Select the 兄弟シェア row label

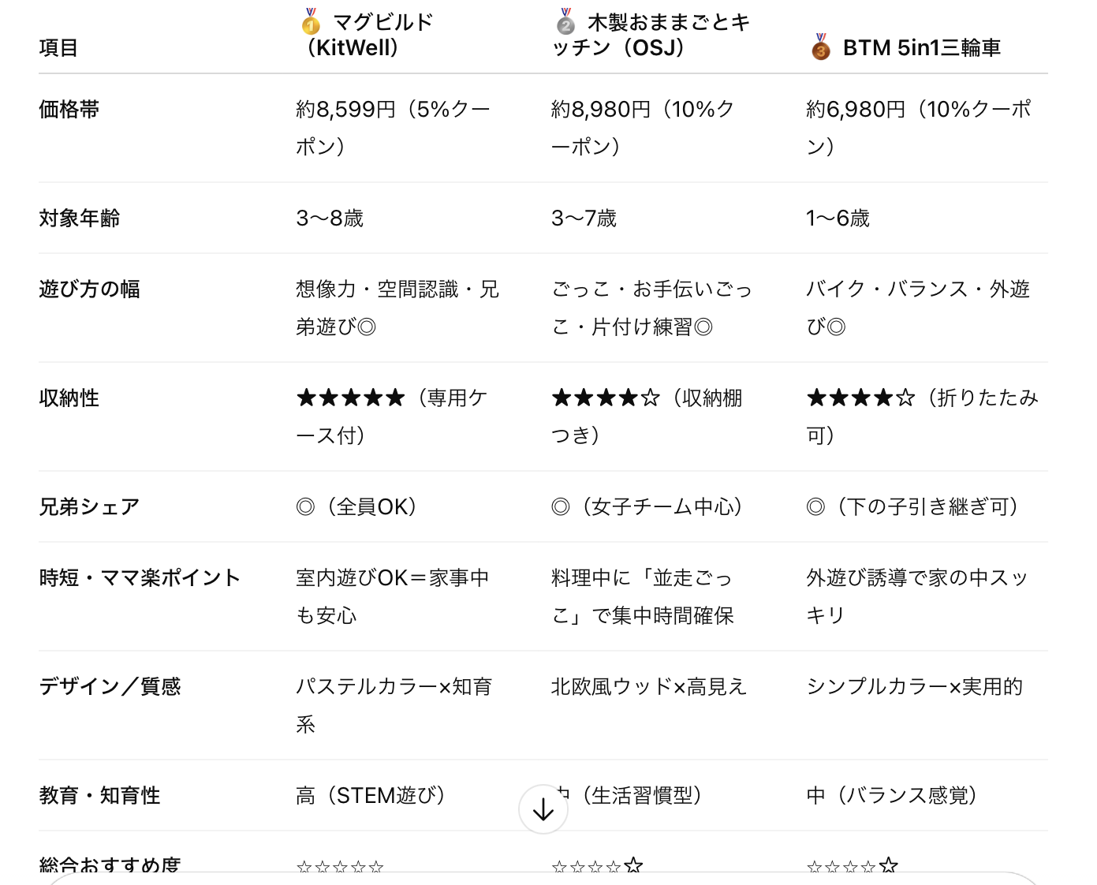pos(89,507)
